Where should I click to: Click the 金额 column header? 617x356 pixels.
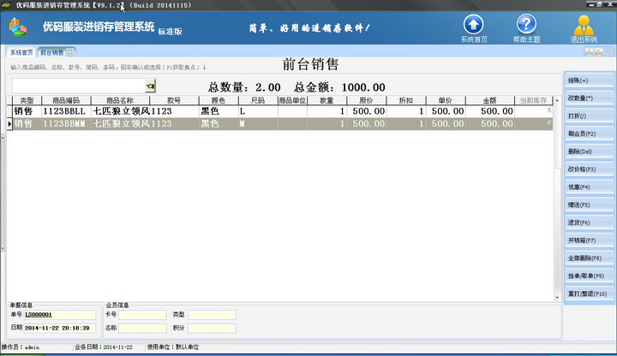490,101
